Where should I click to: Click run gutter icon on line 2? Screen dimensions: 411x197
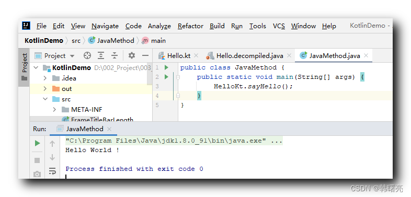[166, 77]
